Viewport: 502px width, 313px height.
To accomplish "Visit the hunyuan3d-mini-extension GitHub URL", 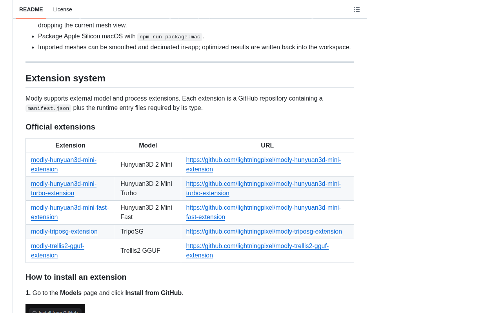I will pos(264,165).
